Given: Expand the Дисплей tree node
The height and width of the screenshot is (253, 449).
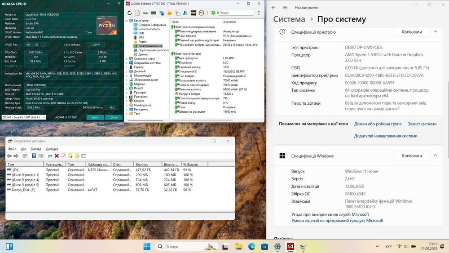Looking at the screenshot, I should click(x=127, y=71).
